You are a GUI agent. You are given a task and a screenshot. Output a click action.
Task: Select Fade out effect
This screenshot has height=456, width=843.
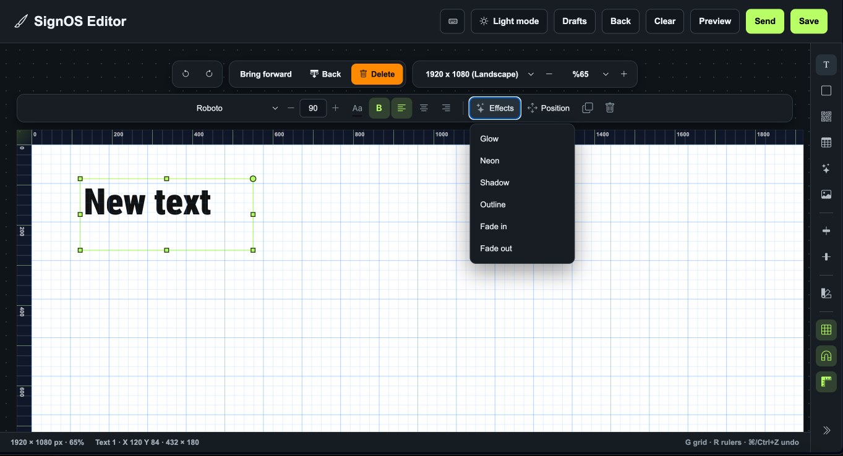point(522,248)
